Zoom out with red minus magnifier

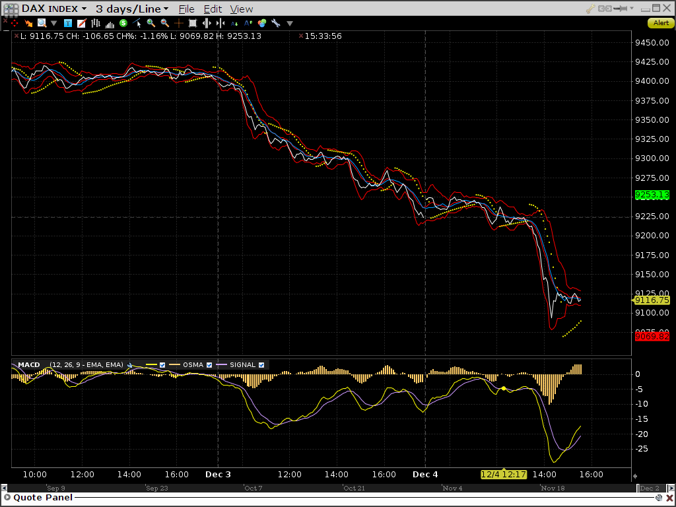(164, 23)
